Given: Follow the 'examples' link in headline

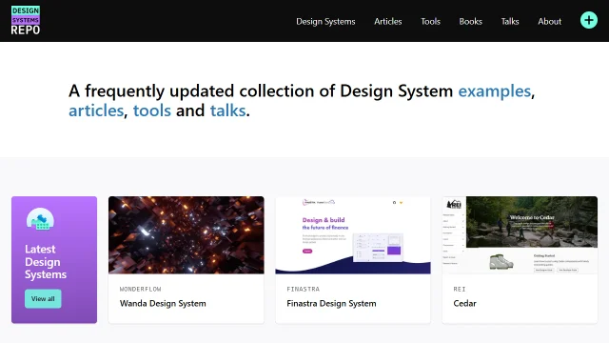Looking at the screenshot, I should coord(494,91).
